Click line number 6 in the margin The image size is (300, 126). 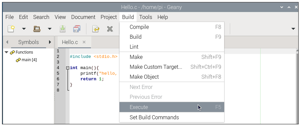point(58,79)
